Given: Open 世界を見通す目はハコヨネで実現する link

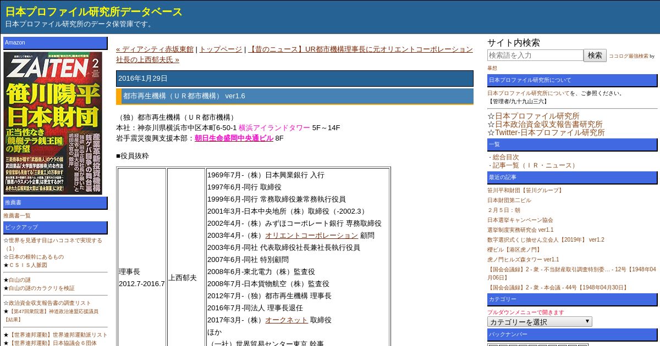Looking at the screenshot, I should 52,244.
